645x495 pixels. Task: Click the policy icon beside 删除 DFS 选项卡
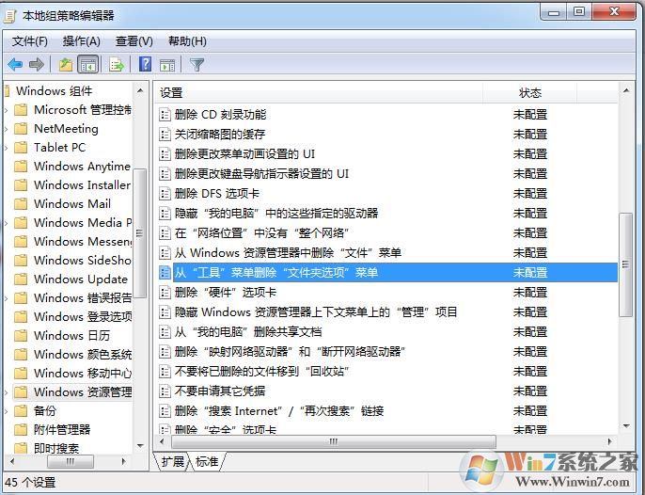[x=165, y=194]
